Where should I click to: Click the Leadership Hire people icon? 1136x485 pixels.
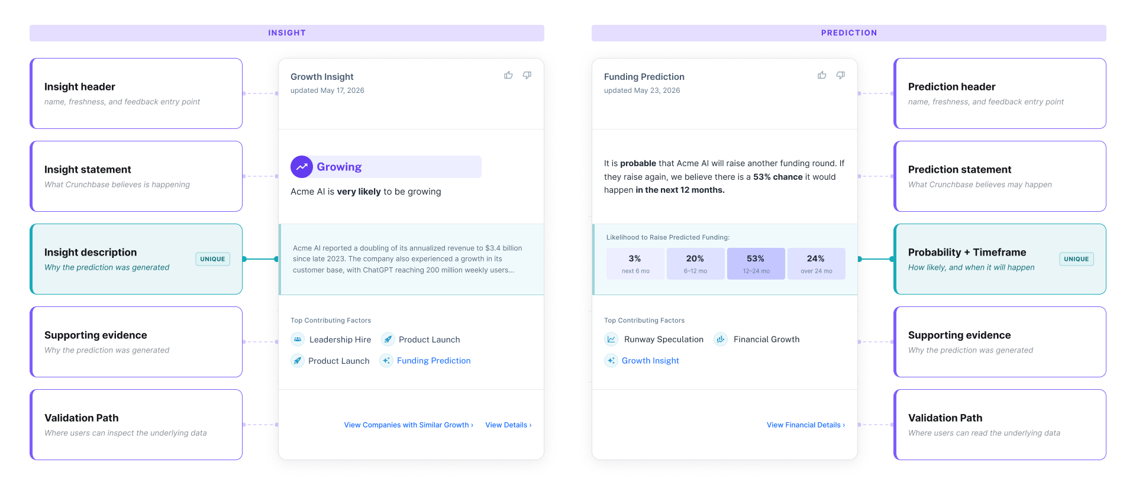pos(298,339)
